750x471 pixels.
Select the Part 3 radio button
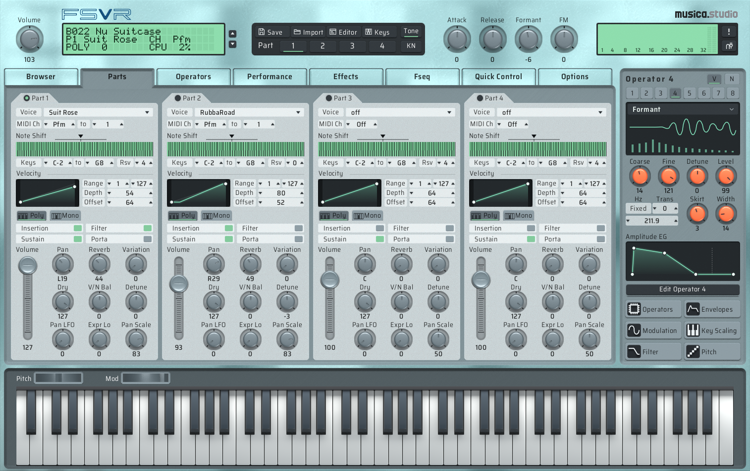(x=329, y=98)
